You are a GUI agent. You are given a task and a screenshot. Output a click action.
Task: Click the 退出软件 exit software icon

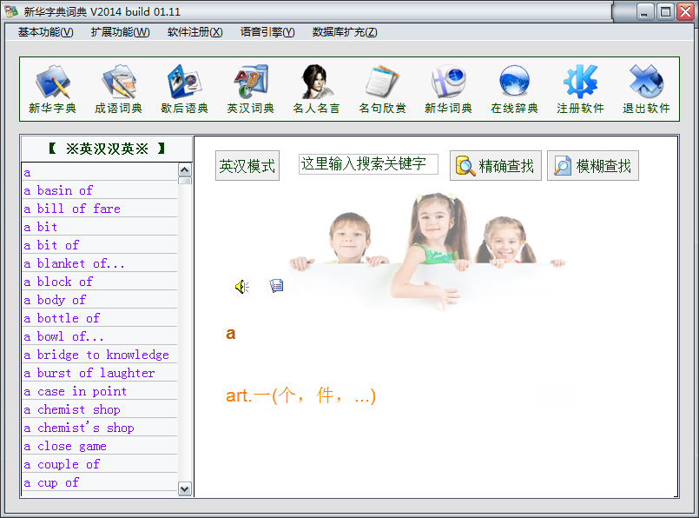(646, 89)
